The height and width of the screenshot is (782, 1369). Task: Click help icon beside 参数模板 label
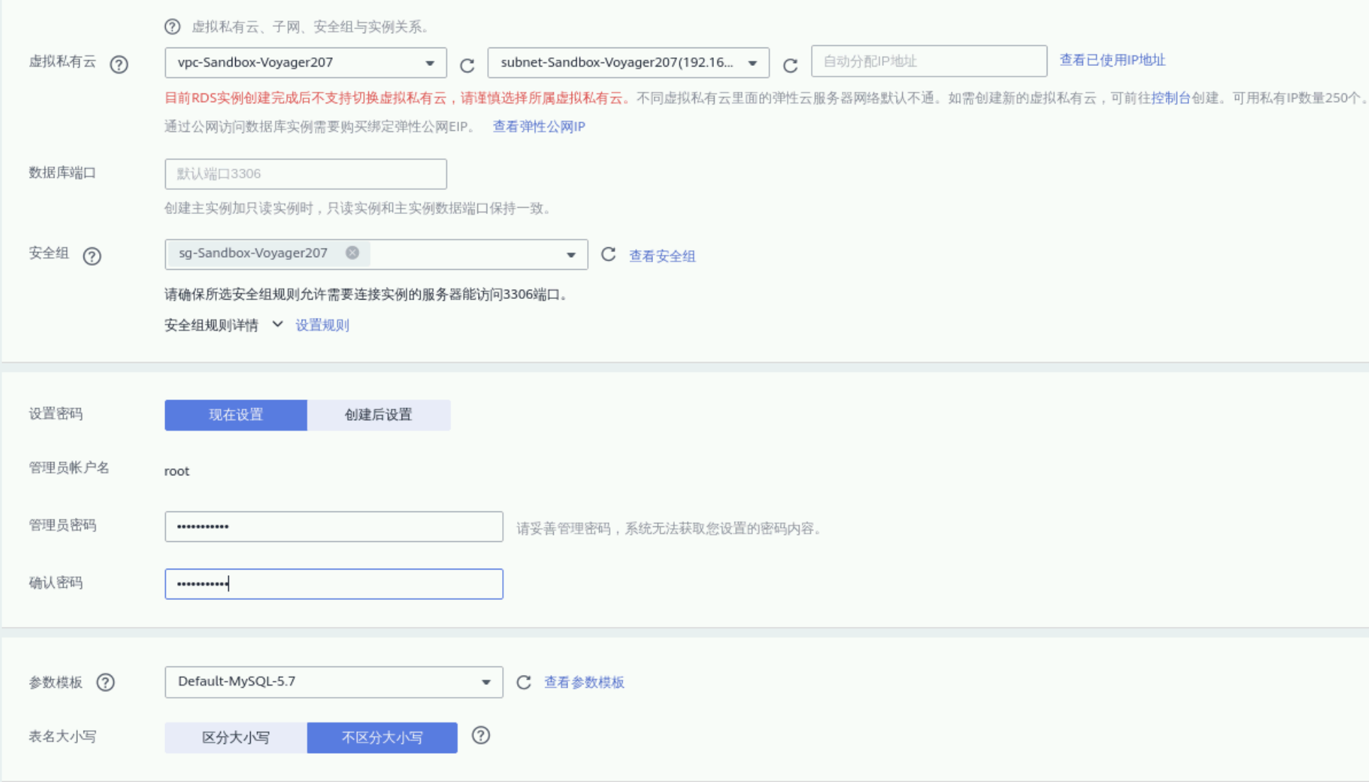point(106,682)
